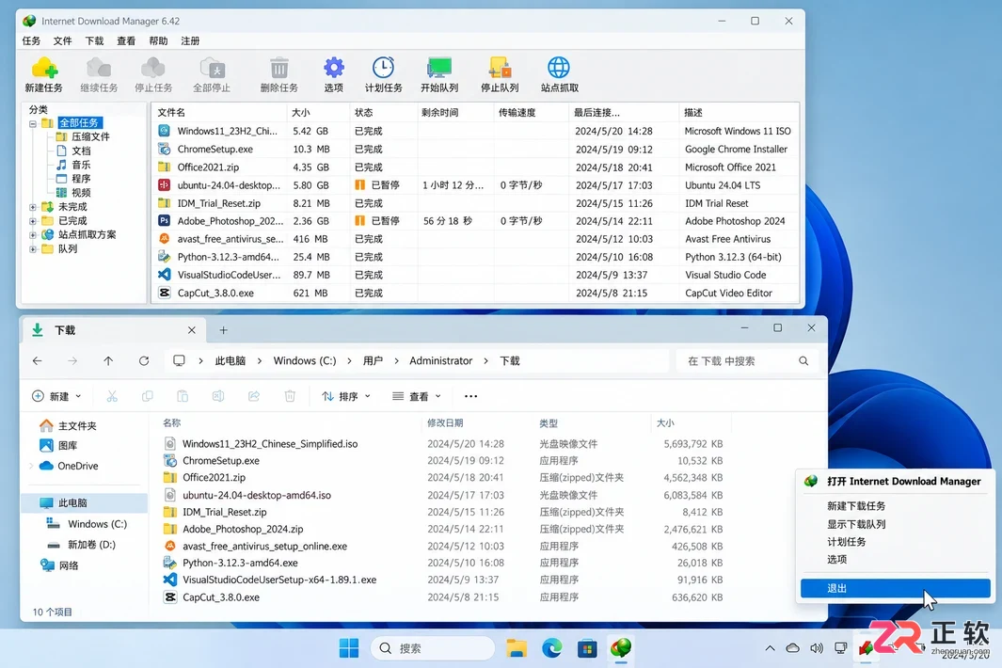The height and width of the screenshot is (668, 1002).
Task: Expand the 站点抓取方案 tree node
Action: 33,235
